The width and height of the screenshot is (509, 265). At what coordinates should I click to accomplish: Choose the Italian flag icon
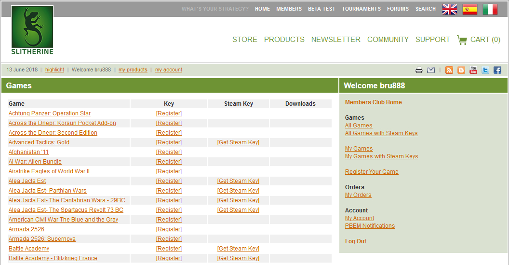click(x=490, y=9)
